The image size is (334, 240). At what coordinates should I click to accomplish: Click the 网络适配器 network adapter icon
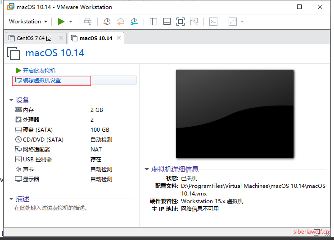(x=18, y=149)
